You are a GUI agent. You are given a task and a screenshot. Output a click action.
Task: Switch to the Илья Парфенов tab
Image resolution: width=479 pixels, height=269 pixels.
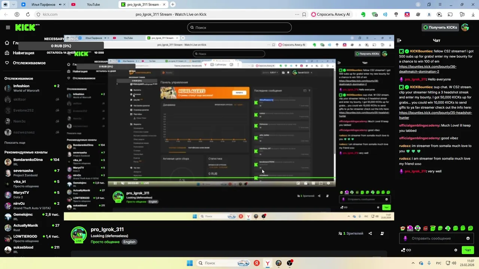43,4
